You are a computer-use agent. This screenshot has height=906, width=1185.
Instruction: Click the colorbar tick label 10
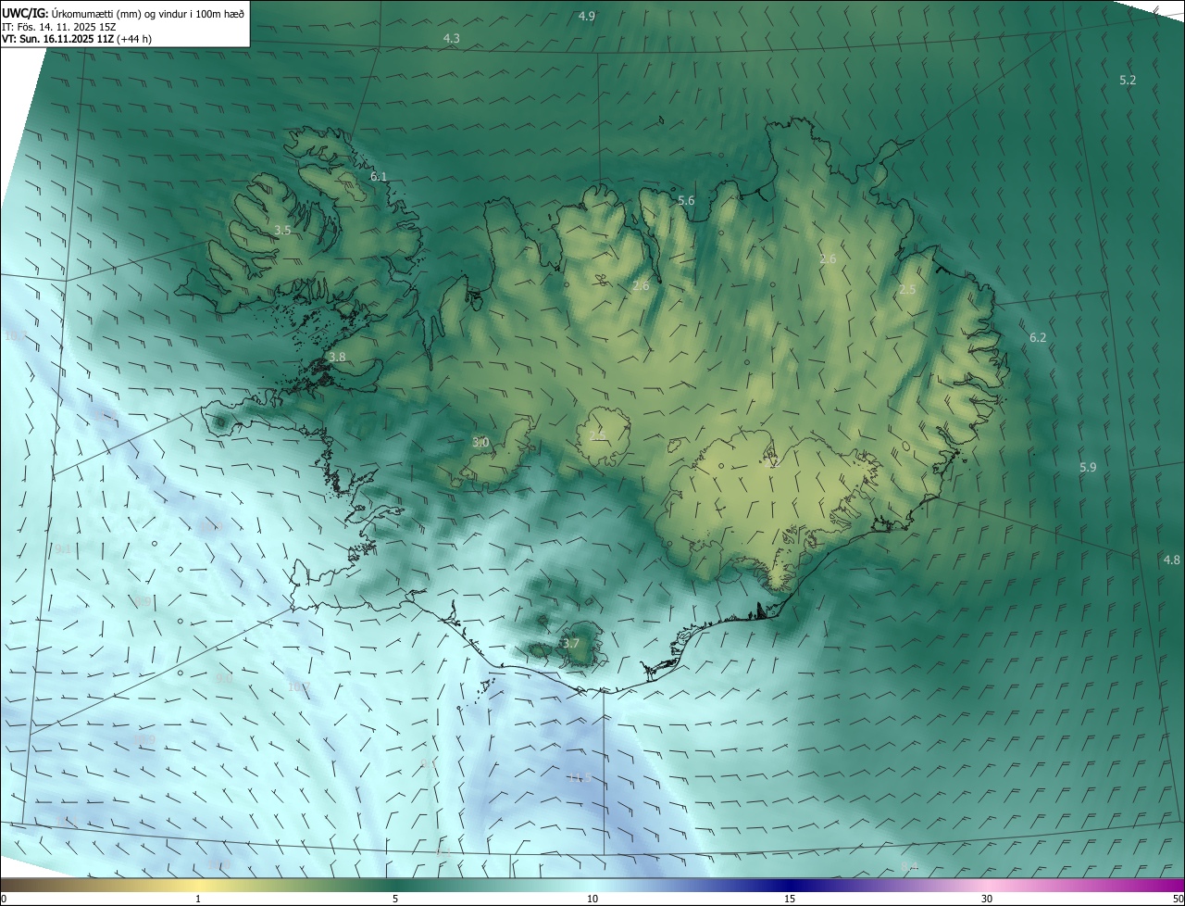click(x=592, y=899)
